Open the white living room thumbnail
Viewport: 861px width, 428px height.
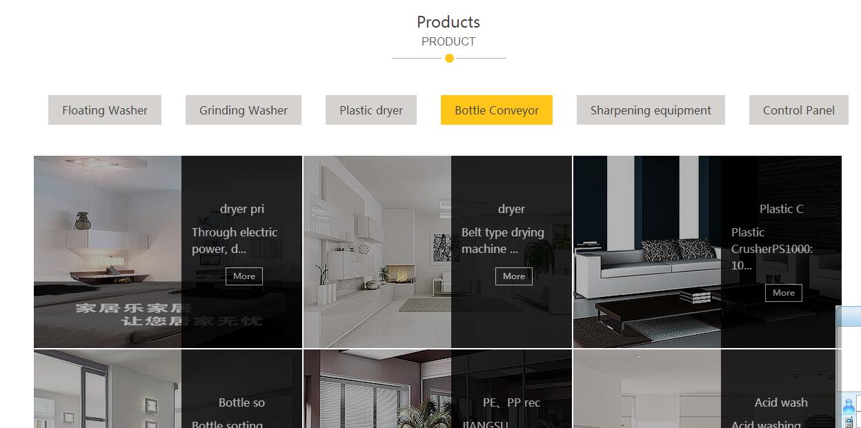(377, 252)
